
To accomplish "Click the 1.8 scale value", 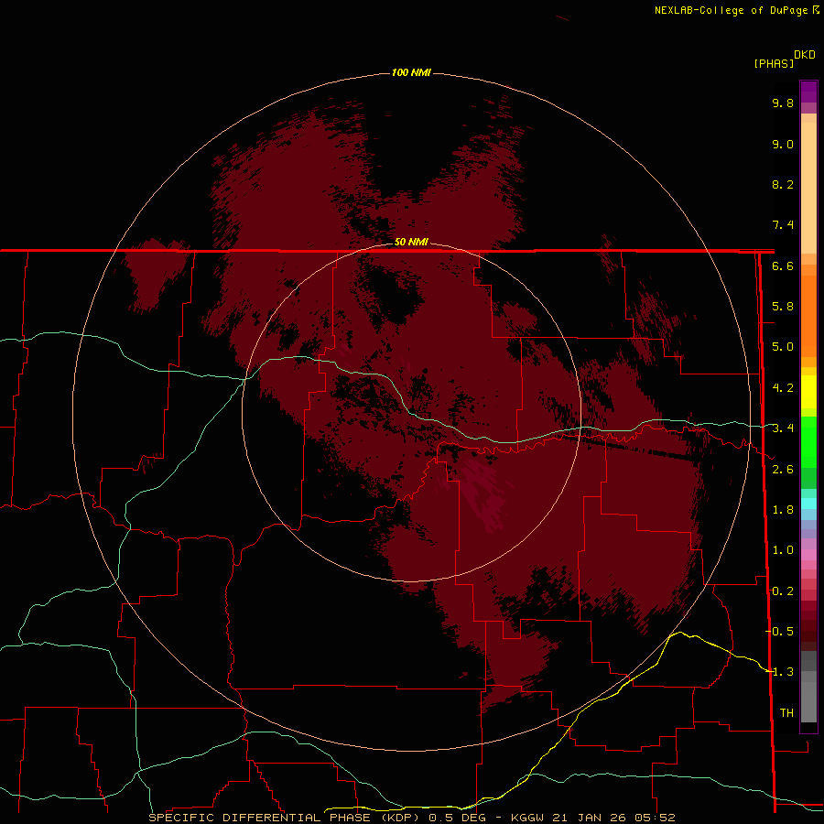I will pos(783,510).
